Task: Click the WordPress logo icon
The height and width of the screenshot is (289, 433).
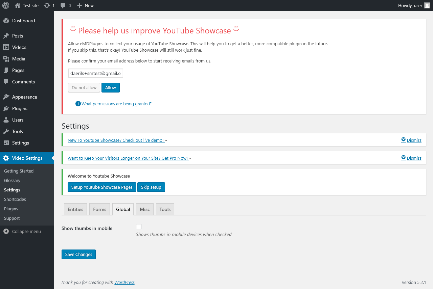Action: (6, 5)
